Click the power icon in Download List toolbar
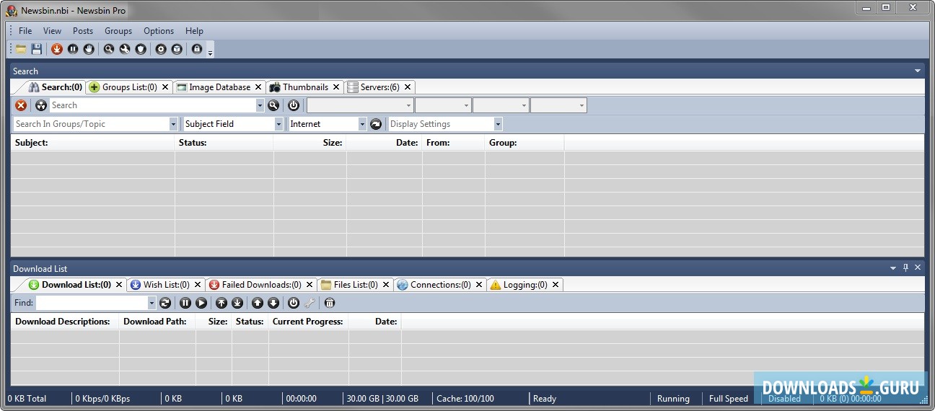Screen dimensions: 935x411 tap(294, 303)
